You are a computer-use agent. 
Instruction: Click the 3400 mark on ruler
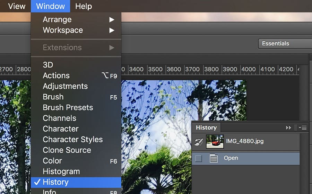click(136, 69)
